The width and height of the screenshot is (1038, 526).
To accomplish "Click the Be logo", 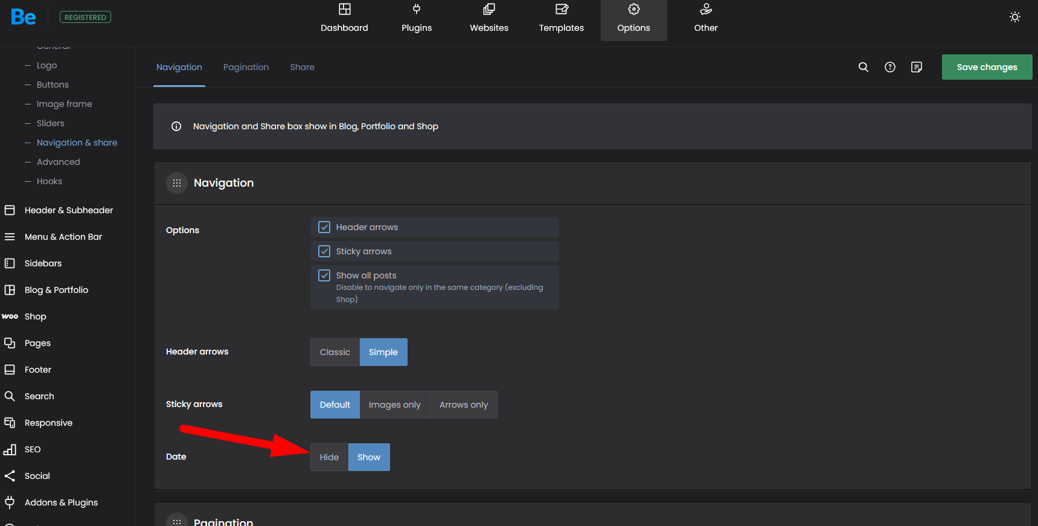I will [x=24, y=17].
